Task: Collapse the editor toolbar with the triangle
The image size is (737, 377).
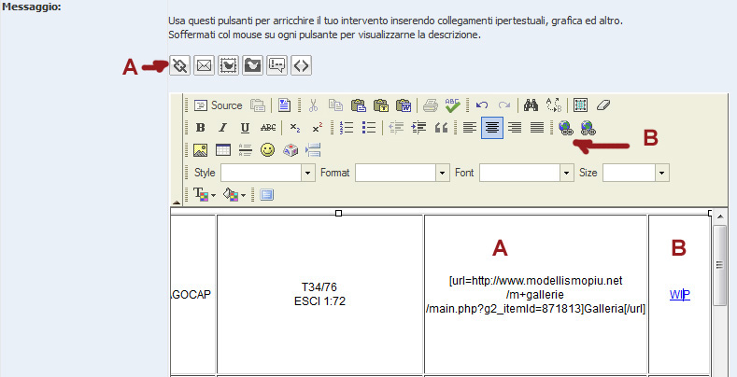Action: click(x=176, y=202)
